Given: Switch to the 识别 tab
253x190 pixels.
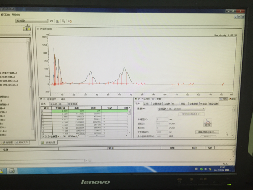Looking at the screenshot, I should tap(146, 104).
